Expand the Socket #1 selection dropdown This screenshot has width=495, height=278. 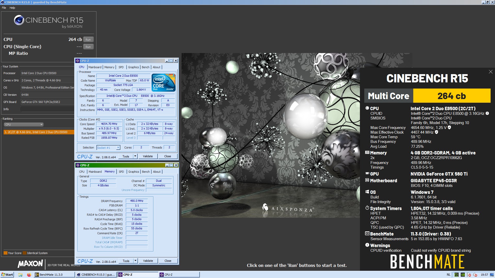(118, 148)
